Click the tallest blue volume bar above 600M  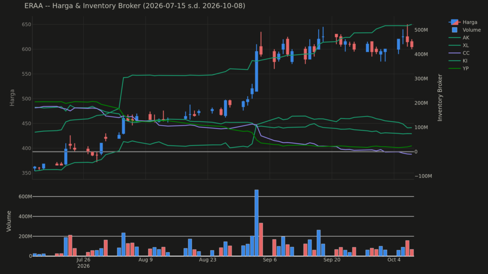coord(256,223)
